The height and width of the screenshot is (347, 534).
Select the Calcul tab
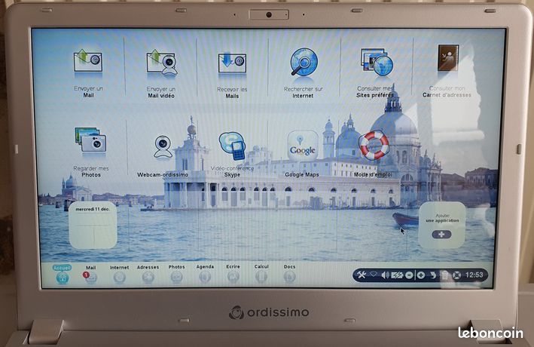pyautogui.click(x=261, y=274)
